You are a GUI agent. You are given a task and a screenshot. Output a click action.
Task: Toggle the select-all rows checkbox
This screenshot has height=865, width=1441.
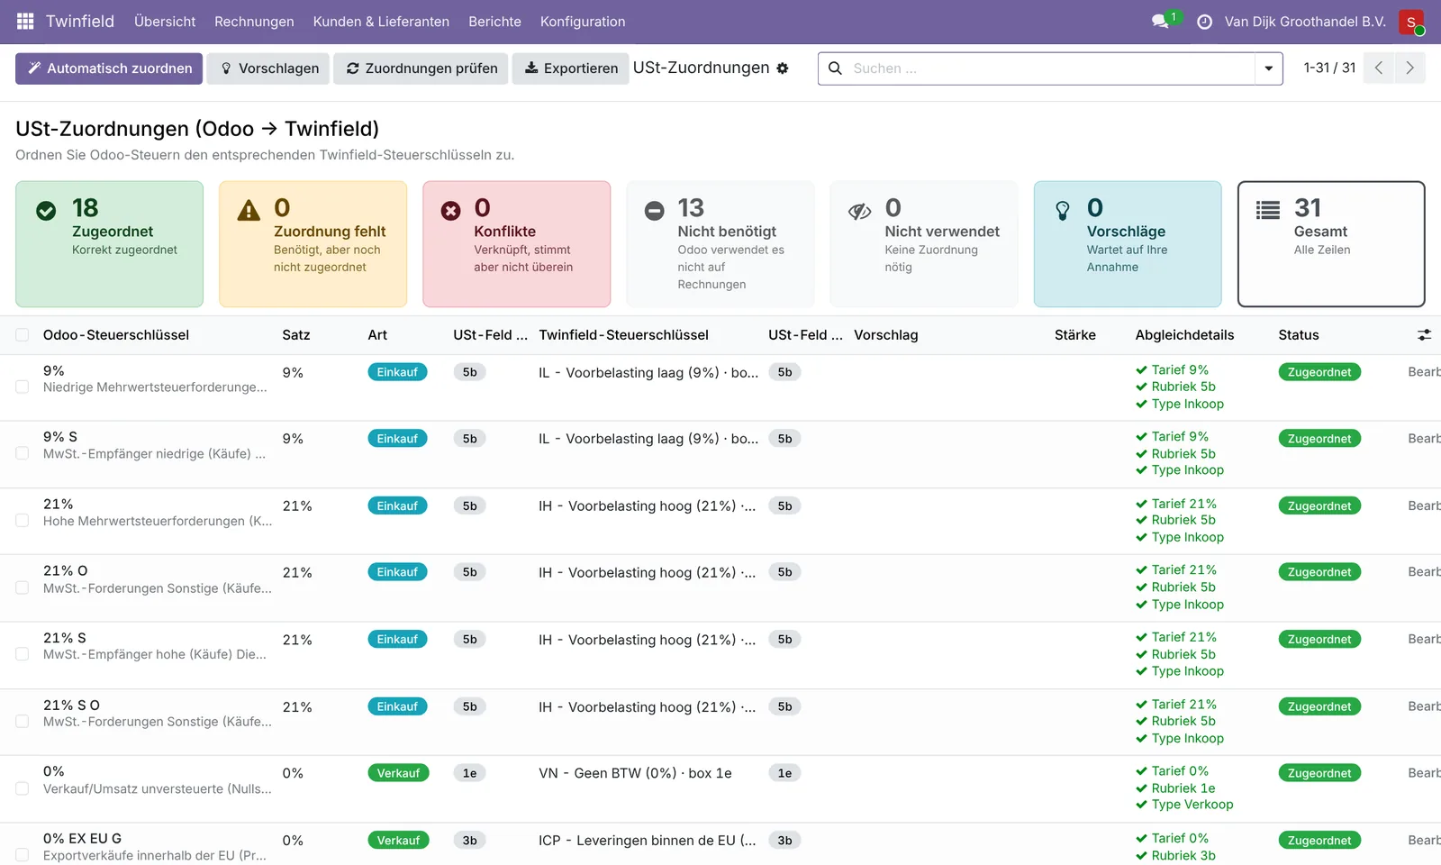click(23, 335)
